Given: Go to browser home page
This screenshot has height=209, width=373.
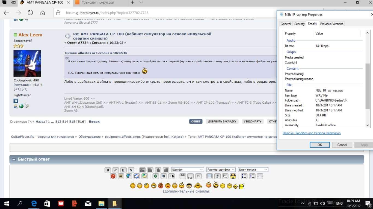Looking at the screenshot, I should [x=43, y=13].
